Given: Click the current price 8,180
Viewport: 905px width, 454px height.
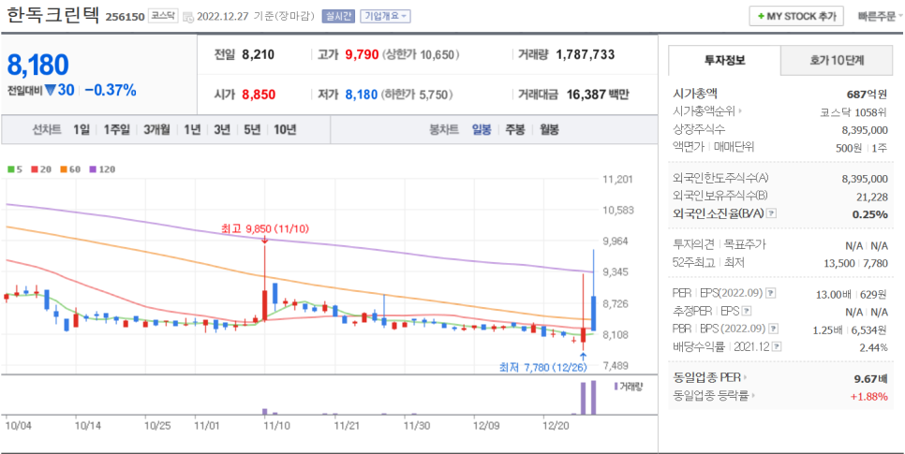Looking at the screenshot, I should [38, 66].
